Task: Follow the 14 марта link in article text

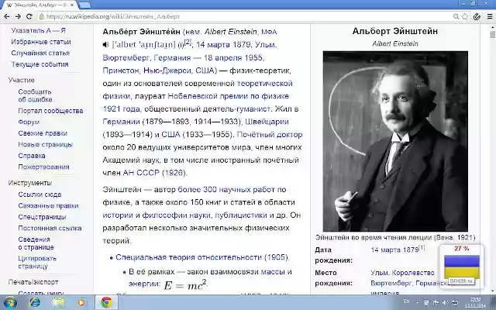Action: click(213, 45)
